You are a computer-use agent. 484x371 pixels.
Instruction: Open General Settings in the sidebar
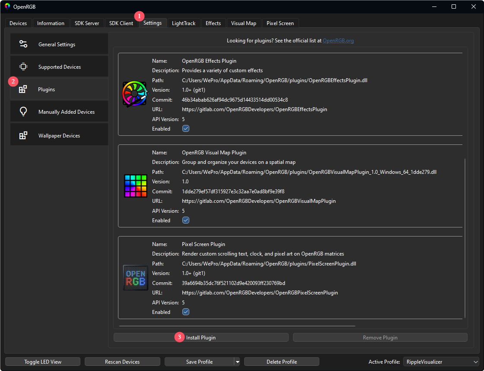tap(59, 44)
